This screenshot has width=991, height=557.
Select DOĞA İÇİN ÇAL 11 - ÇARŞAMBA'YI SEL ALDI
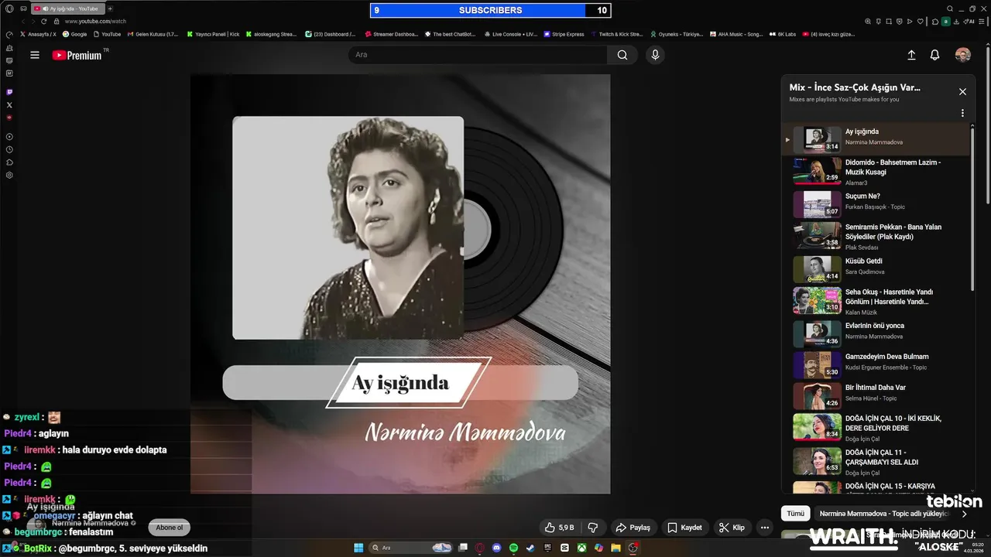pyautogui.click(x=876, y=460)
